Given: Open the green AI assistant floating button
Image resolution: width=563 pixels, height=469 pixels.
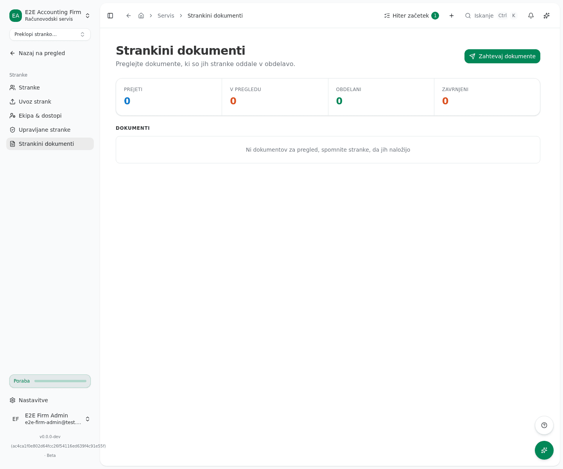Looking at the screenshot, I should click(x=544, y=450).
